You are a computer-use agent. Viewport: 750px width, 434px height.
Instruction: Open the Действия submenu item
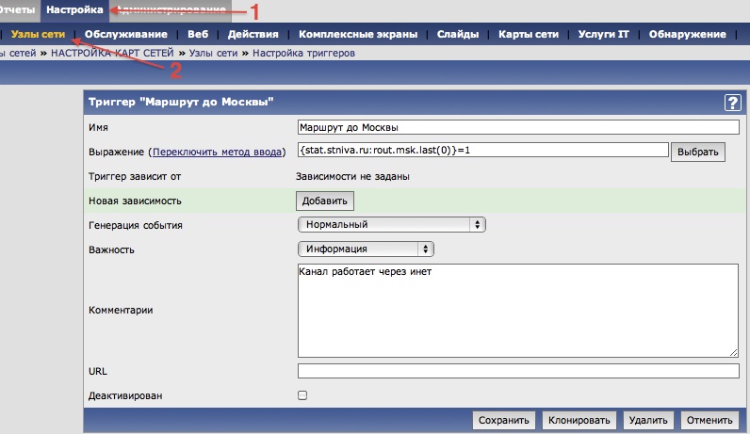246,35
